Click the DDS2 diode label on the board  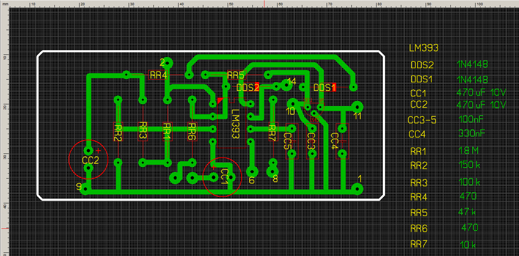[247, 87]
